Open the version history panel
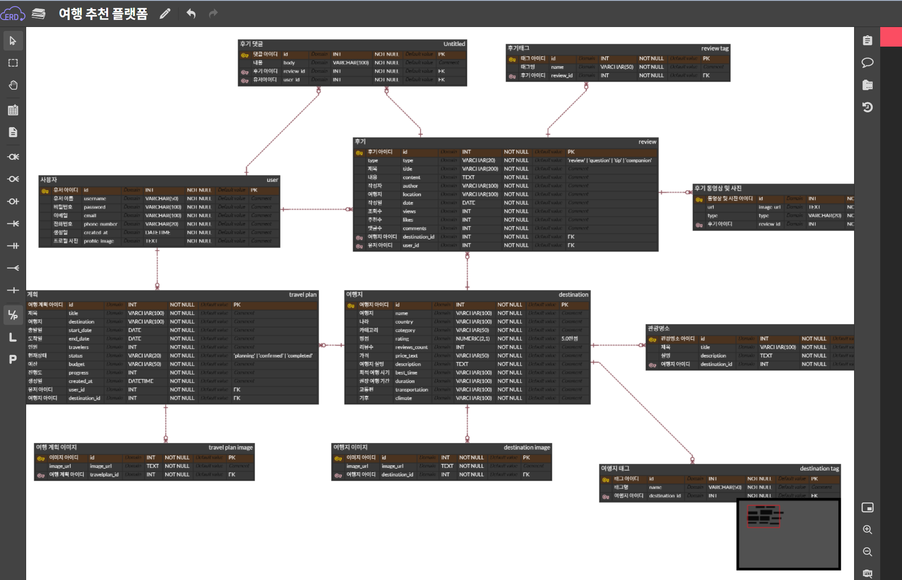The height and width of the screenshot is (580, 902). 868,107
